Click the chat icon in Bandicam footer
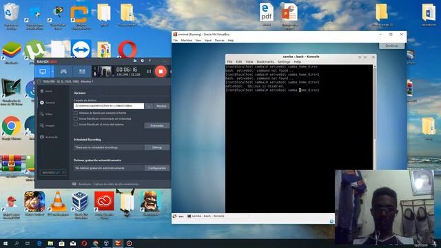441x248 pixels. pyautogui.click(x=74, y=184)
